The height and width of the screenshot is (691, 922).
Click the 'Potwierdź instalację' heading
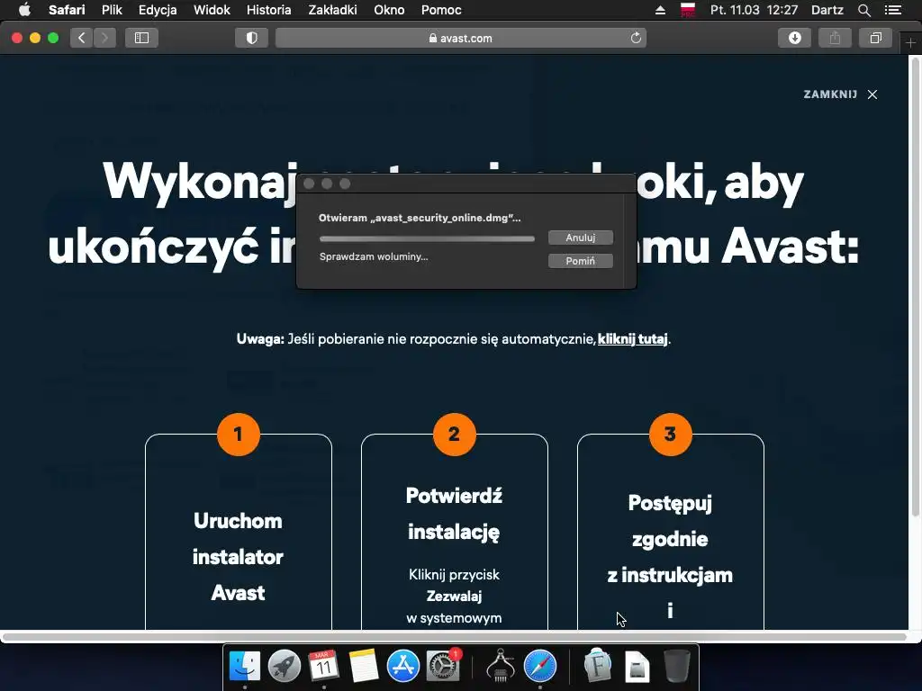pos(454,514)
